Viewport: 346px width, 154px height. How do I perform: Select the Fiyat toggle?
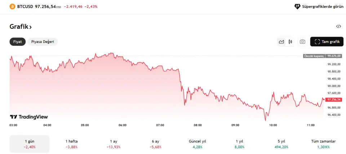tap(18, 42)
